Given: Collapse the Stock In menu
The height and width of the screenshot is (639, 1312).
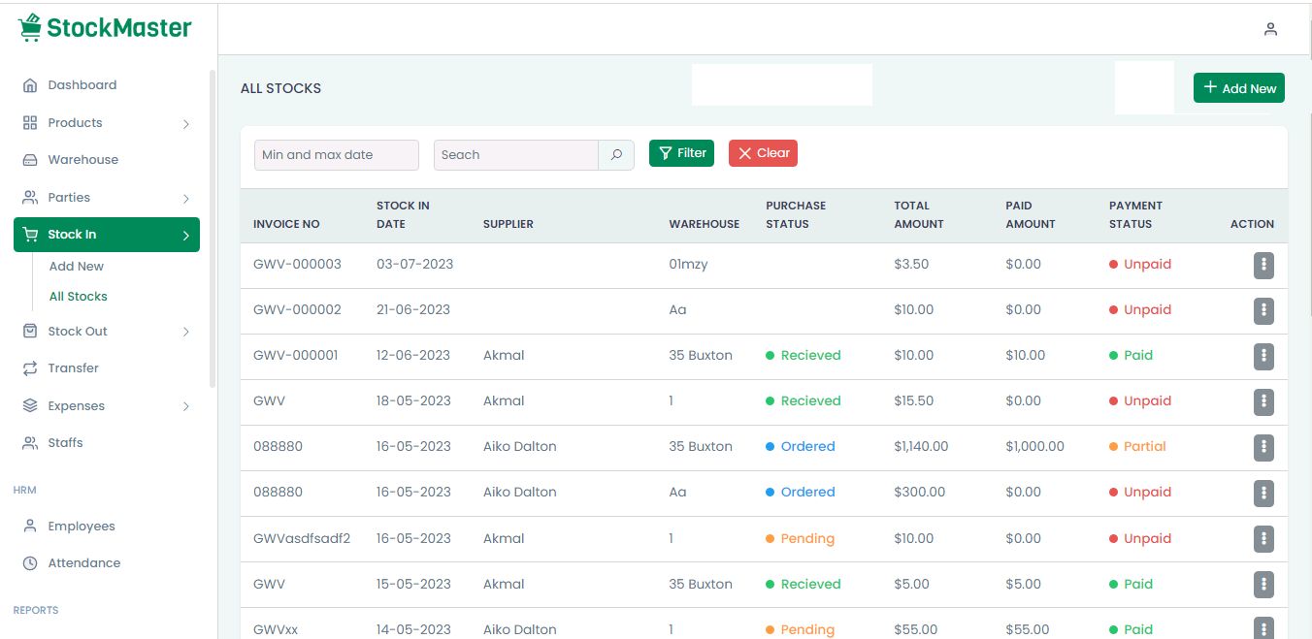Looking at the screenshot, I should coord(185,236).
